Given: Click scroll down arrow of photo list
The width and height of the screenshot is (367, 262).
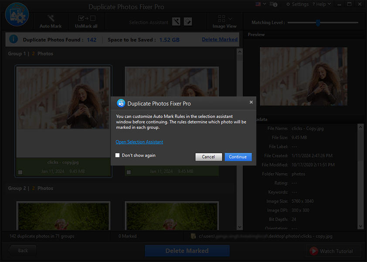Looking at the screenshot, I should pyautogui.click(x=240, y=227).
